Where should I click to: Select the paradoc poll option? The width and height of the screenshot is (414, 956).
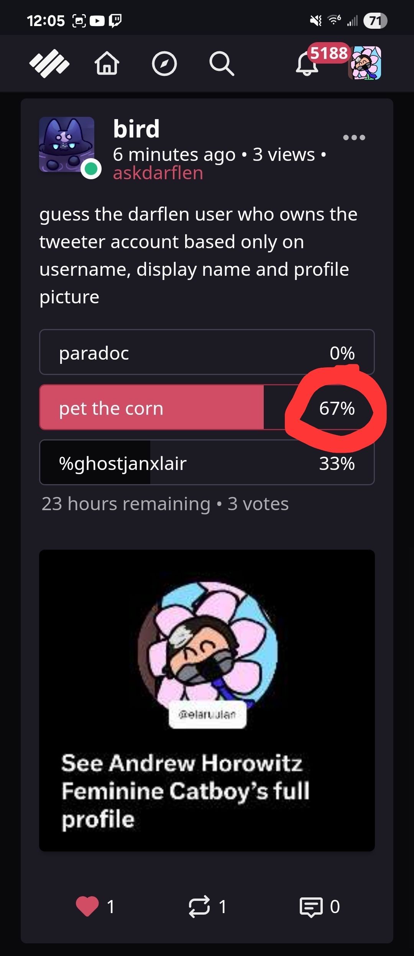[207, 352]
